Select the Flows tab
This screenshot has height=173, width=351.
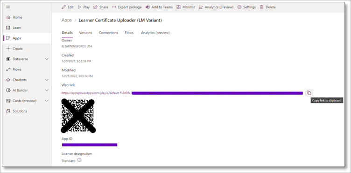click(129, 33)
